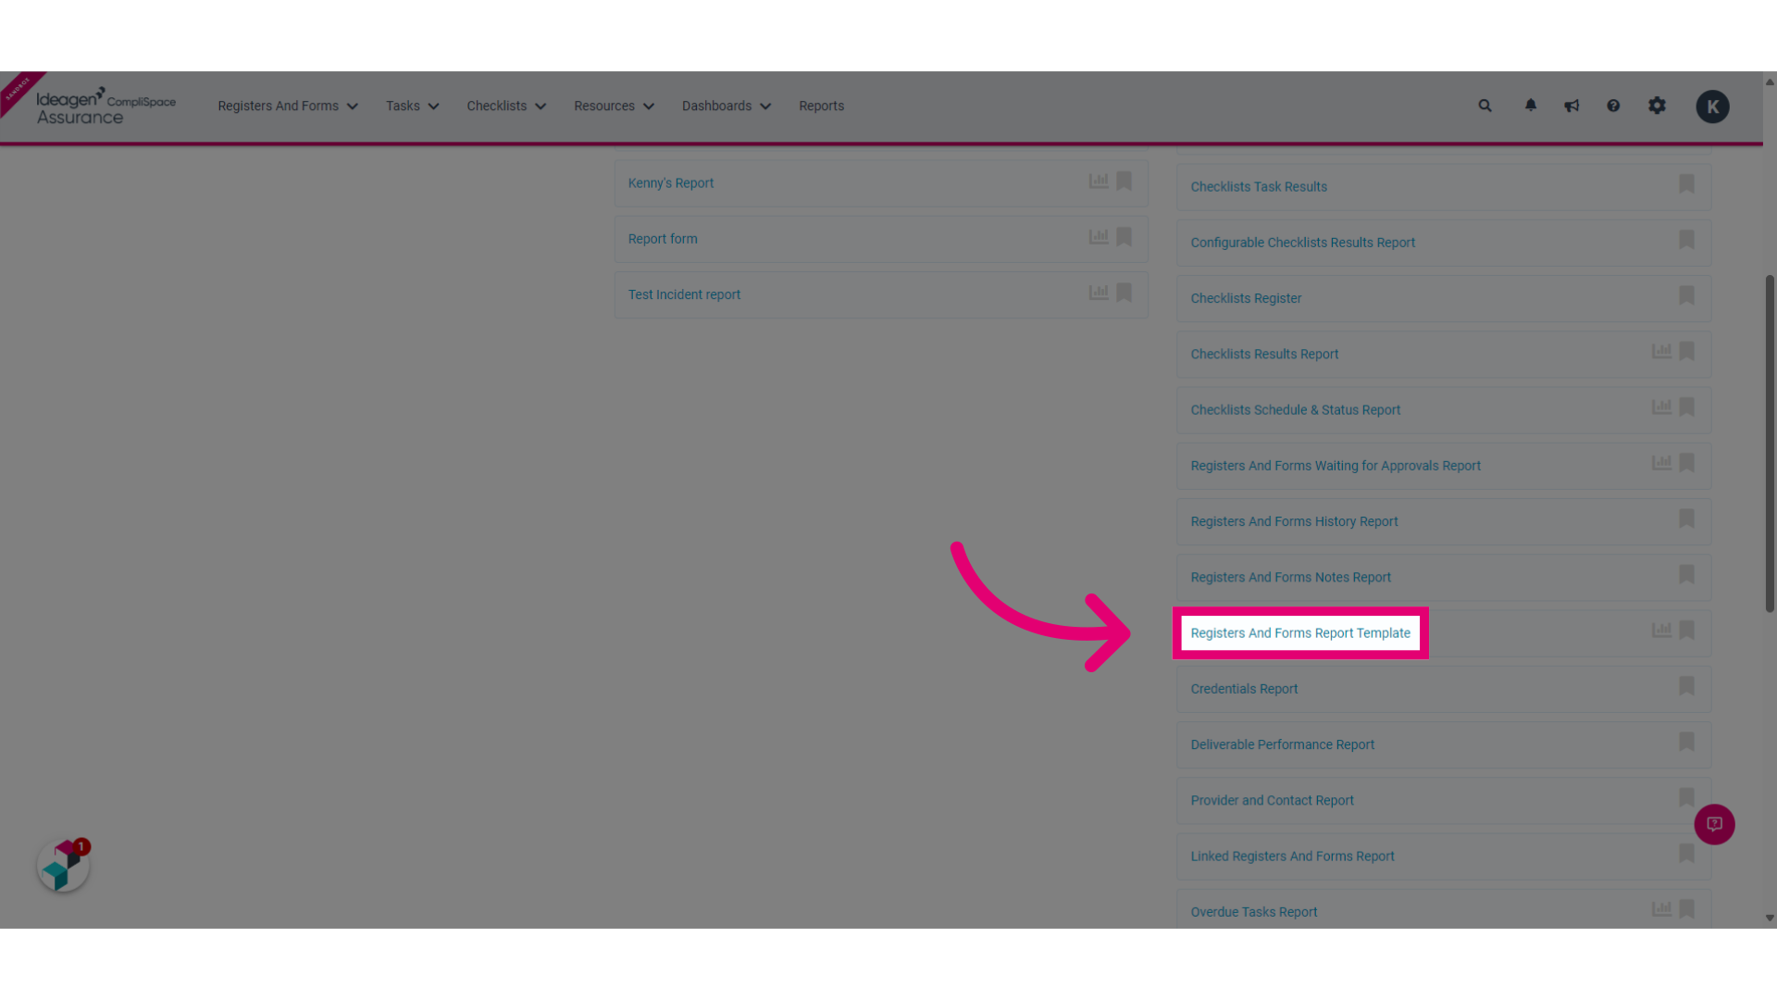This screenshot has height=1000, width=1777.
Task: Click the vertical scrollbar thumb
Action: pyautogui.click(x=1770, y=443)
